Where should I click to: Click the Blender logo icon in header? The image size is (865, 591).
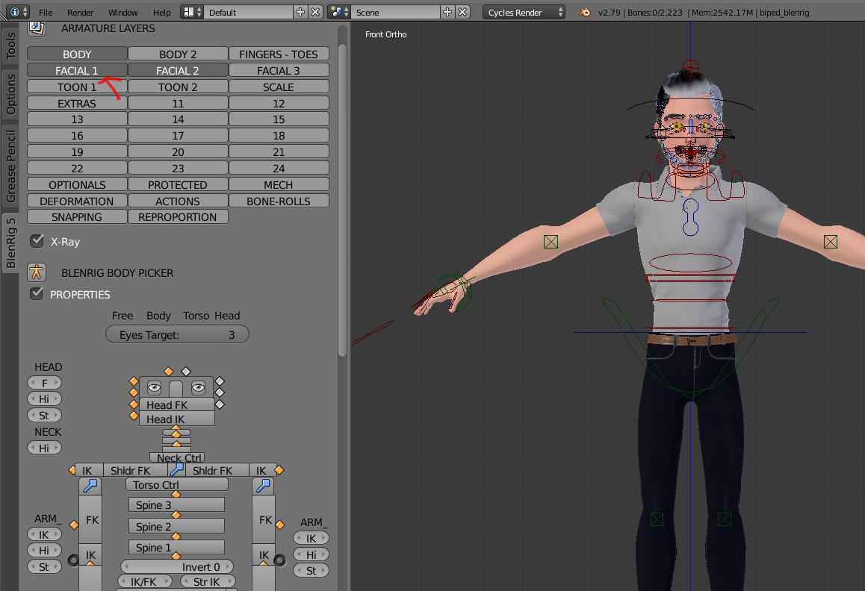click(585, 12)
